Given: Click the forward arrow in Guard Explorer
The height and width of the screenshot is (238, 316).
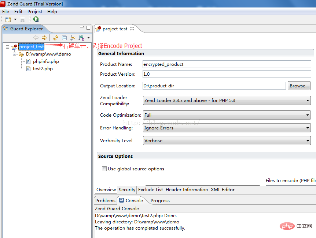Looking at the screenshot, I should [44, 38].
